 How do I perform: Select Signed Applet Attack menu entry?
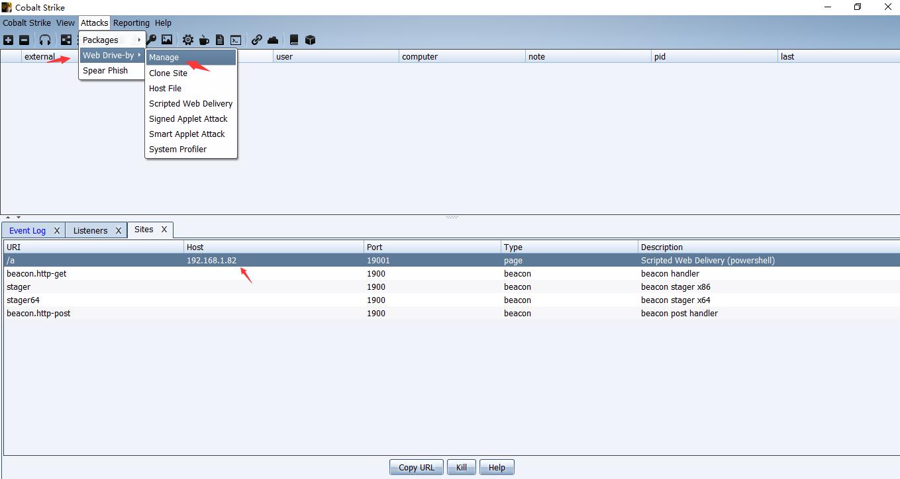[191, 118]
